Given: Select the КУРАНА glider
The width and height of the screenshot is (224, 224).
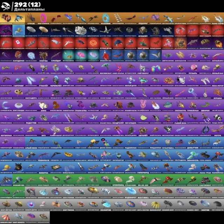Looking at the screenshot, I should pos(218,93).
